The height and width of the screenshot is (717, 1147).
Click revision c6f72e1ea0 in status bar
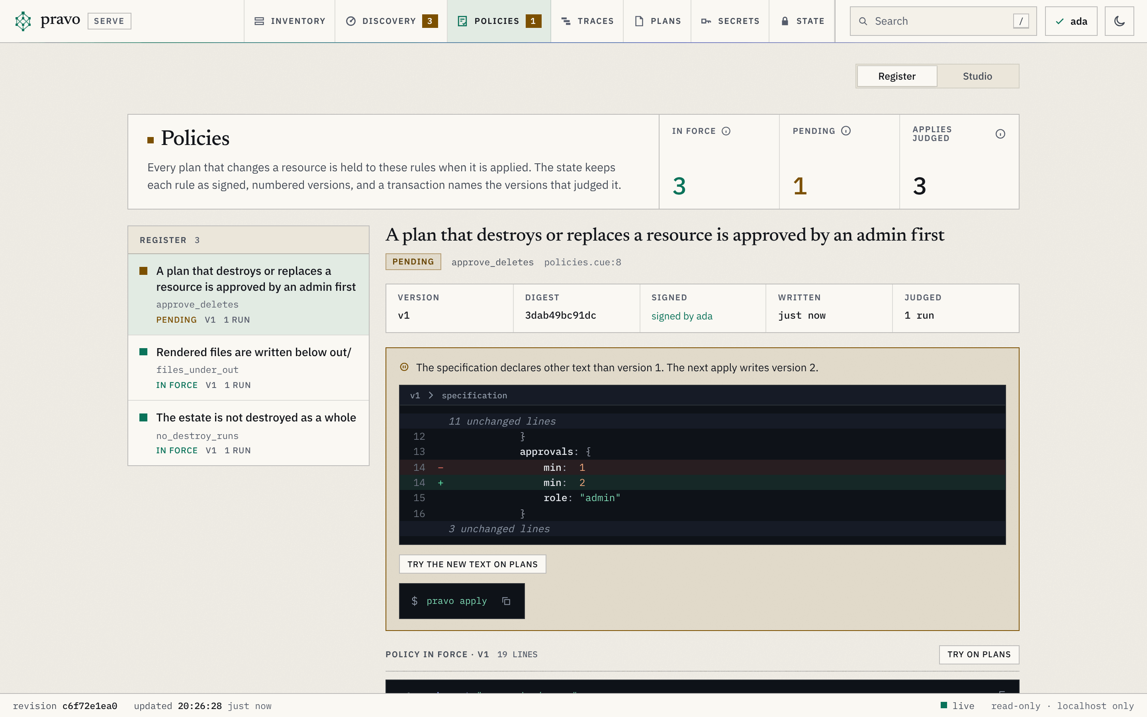pyautogui.click(x=65, y=706)
